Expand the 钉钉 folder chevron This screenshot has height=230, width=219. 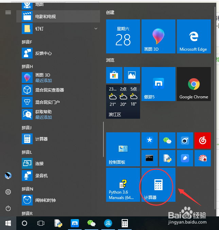click(x=96, y=29)
